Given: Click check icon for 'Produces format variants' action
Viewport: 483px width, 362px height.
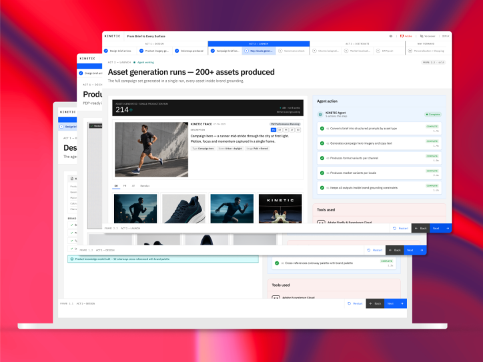Looking at the screenshot, I should (322, 158).
